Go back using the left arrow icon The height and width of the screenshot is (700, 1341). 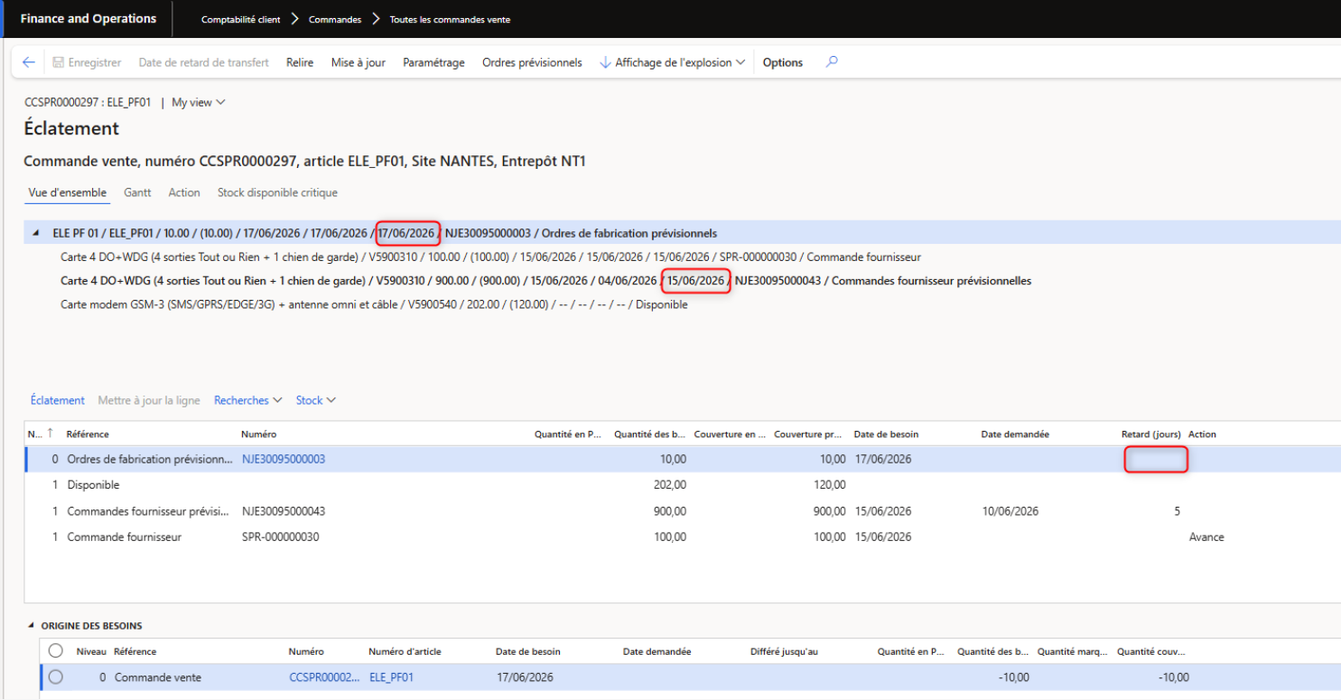pos(28,62)
